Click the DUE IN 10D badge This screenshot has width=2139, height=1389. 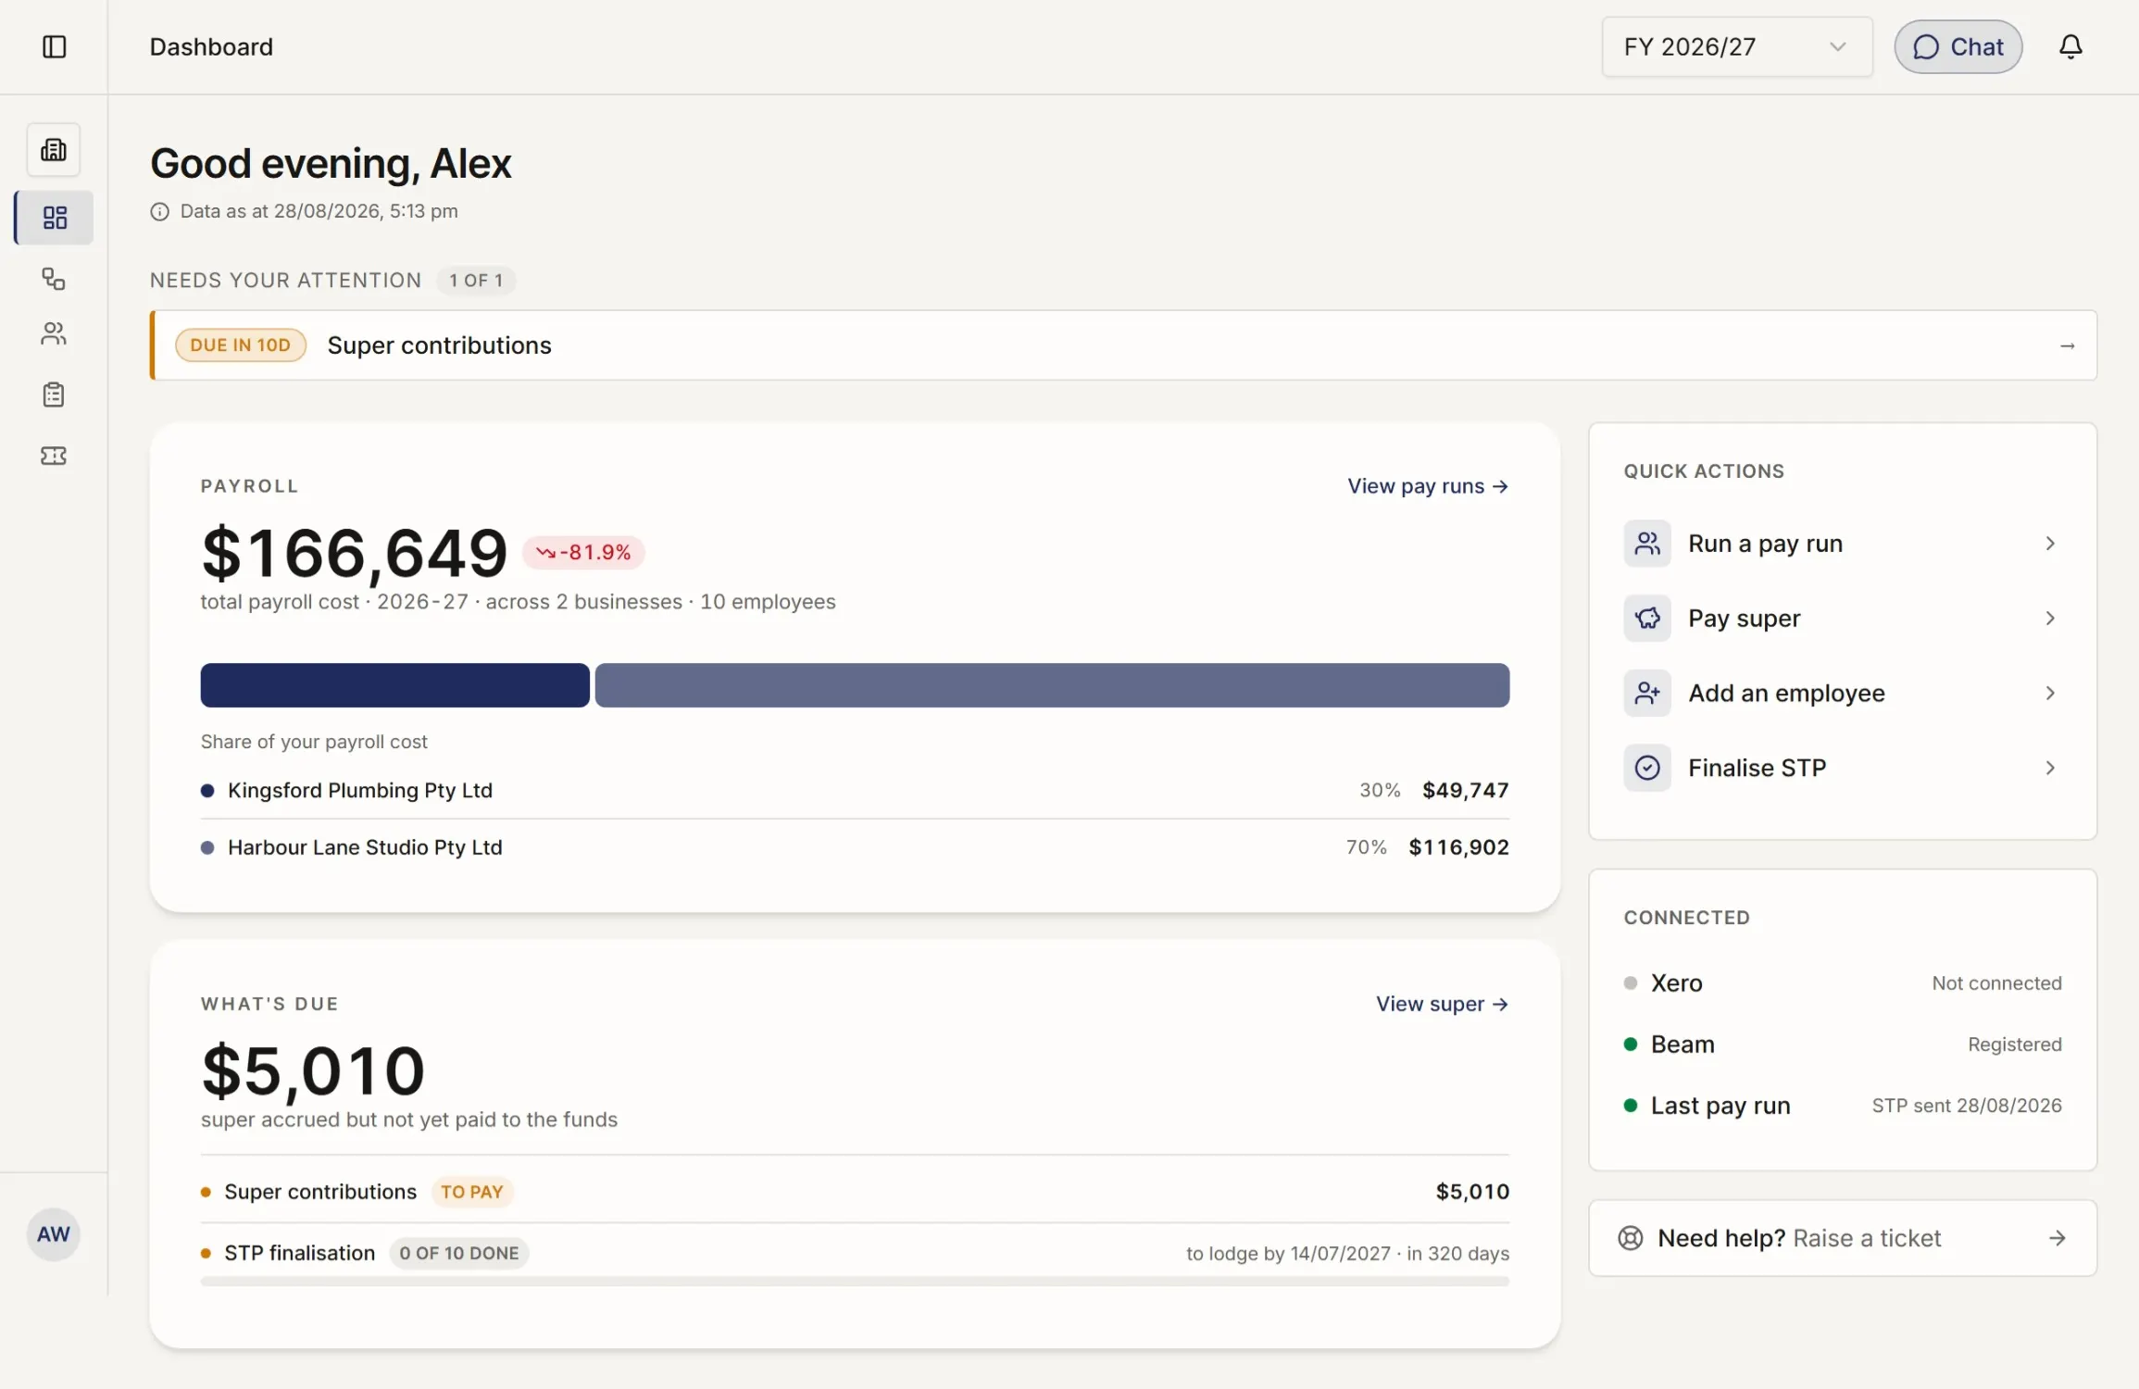click(x=241, y=345)
